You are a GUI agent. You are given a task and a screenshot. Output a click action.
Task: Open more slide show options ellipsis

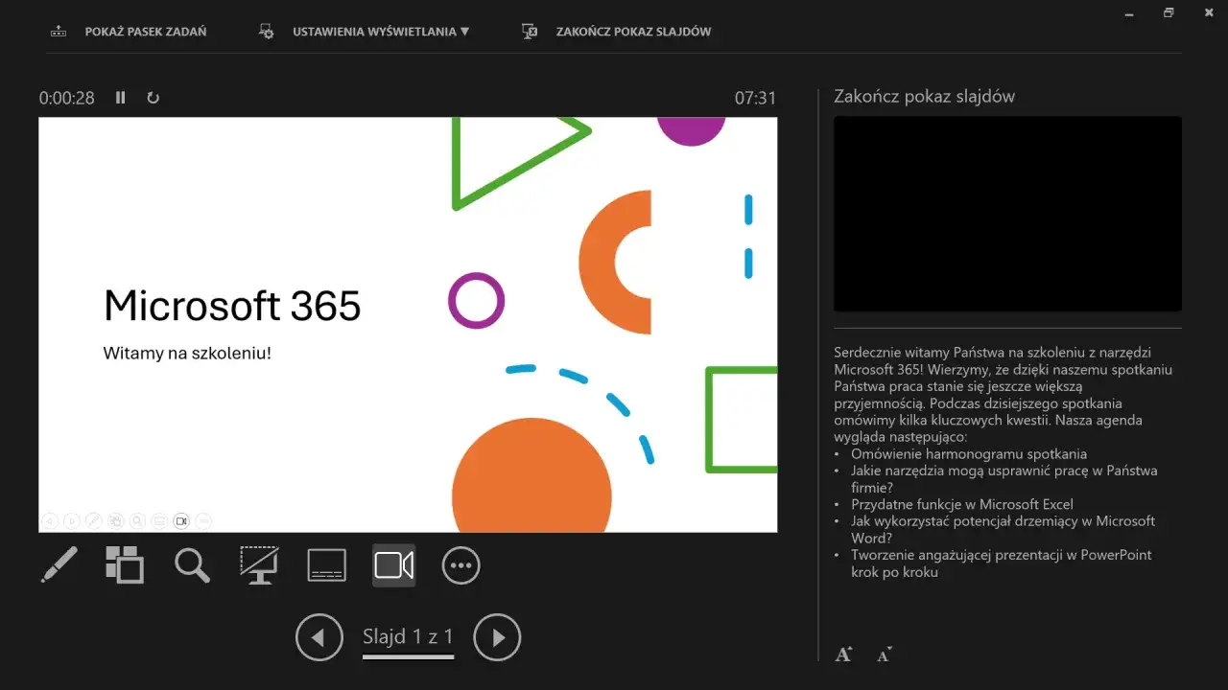tap(461, 565)
